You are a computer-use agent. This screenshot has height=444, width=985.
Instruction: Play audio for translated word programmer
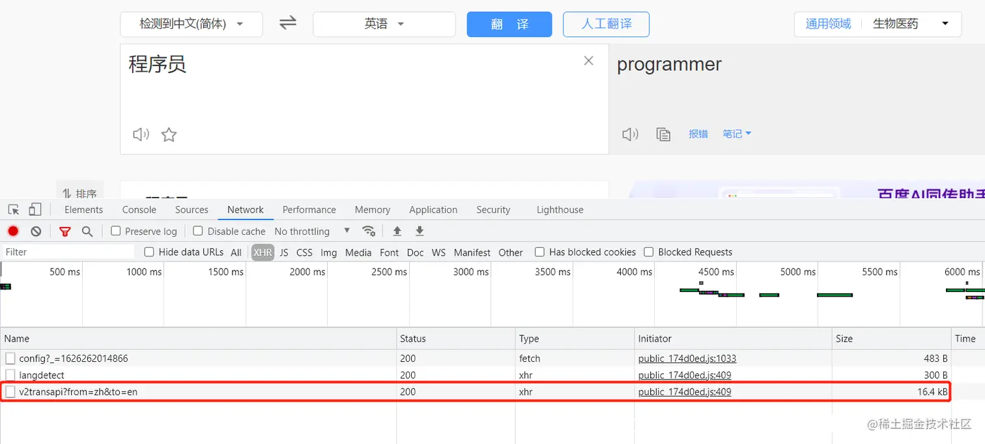click(630, 134)
